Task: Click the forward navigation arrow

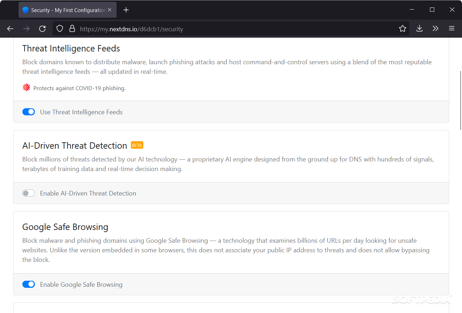Action: tap(26, 29)
